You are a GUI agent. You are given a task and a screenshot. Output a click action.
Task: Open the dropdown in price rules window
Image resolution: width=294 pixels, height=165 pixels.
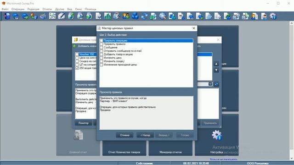pyautogui.click(x=210, y=84)
